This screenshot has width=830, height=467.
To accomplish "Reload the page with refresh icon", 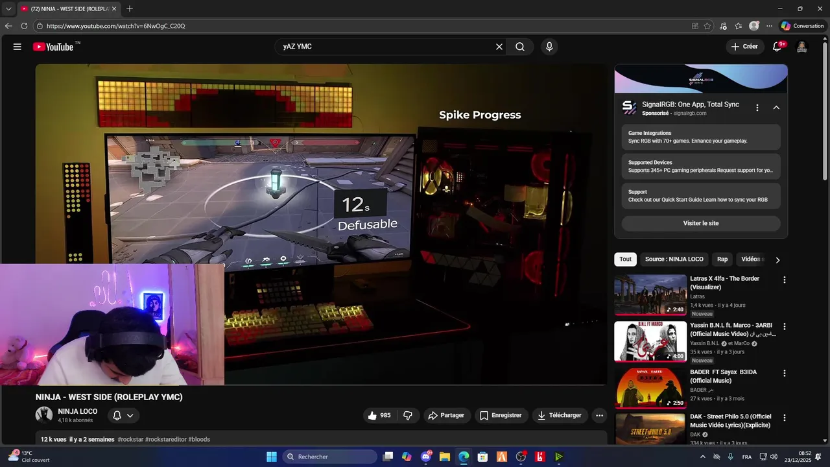I will 24,26.
